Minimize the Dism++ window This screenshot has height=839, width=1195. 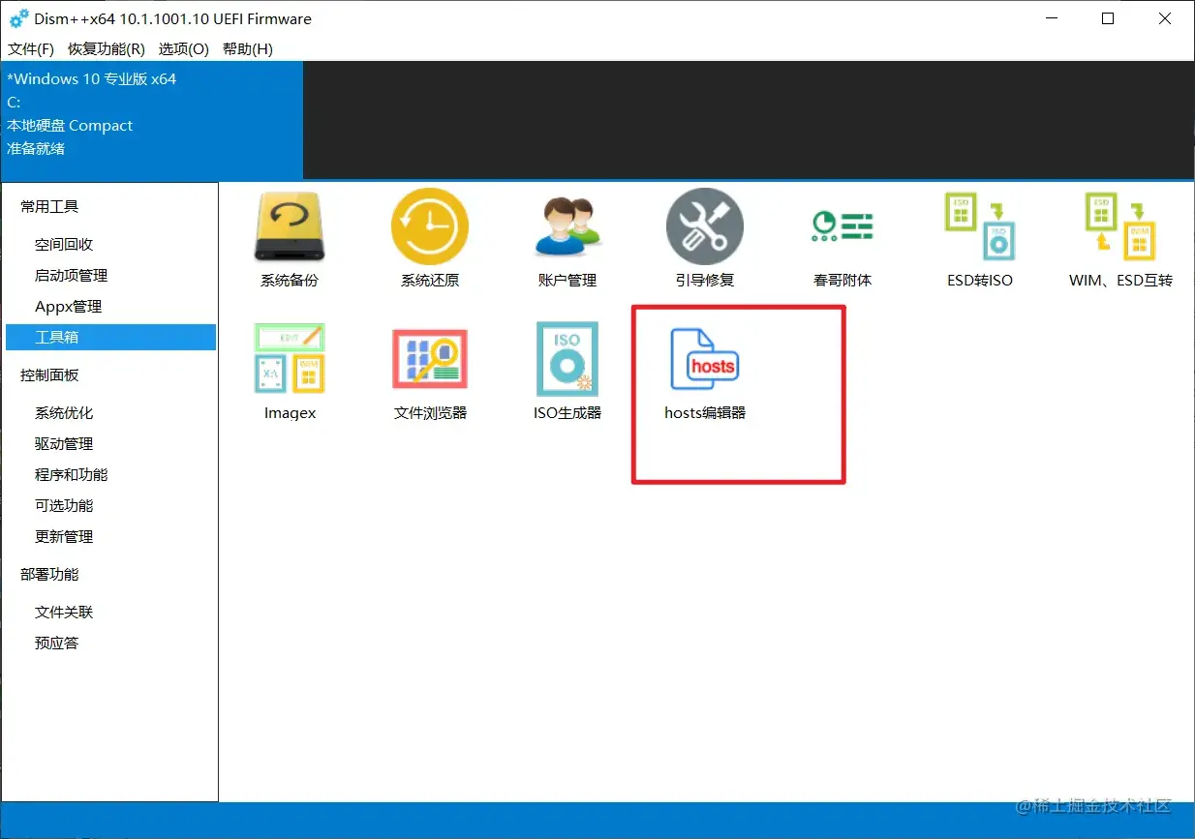click(1053, 19)
